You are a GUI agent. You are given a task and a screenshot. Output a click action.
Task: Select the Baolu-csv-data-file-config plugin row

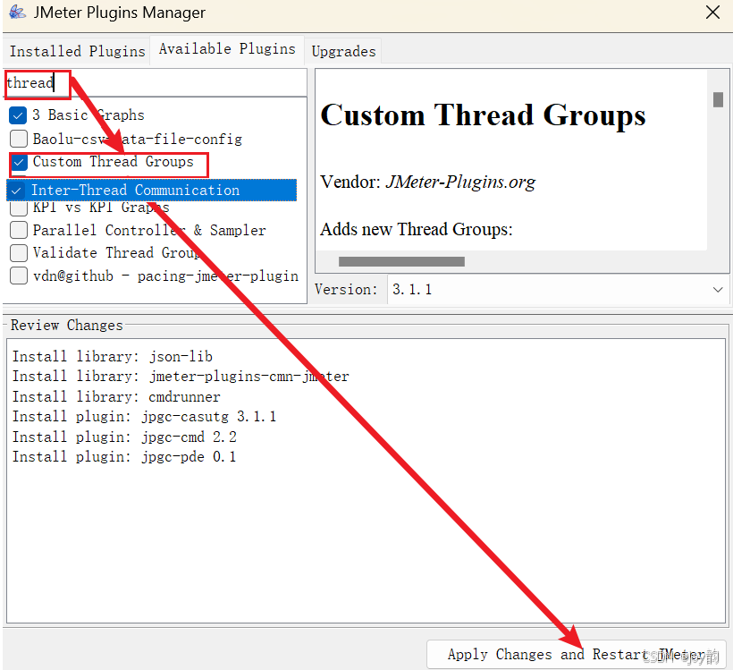152,139
